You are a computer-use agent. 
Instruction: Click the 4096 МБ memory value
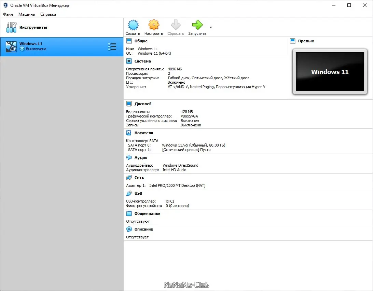(175, 69)
